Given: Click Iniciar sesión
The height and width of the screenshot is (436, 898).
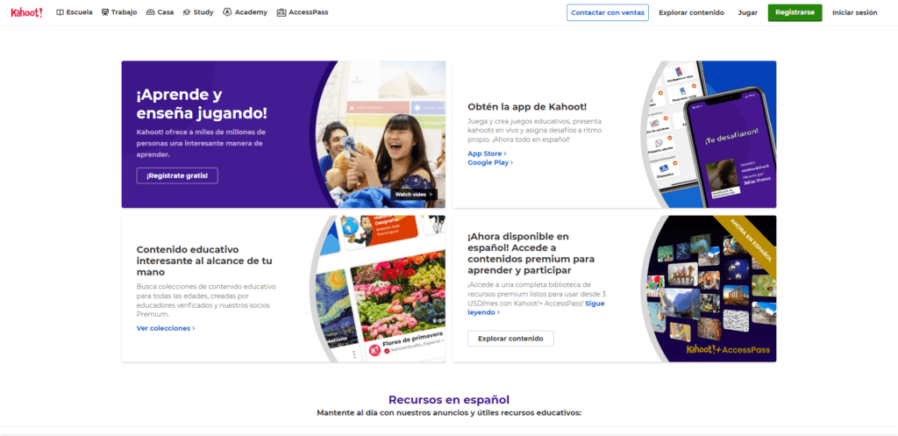Looking at the screenshot, I should [x=854, y=12].
